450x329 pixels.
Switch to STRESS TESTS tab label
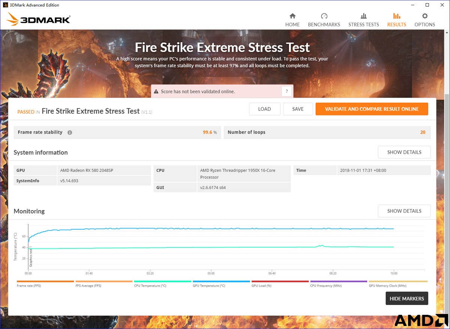pos(364,24)
